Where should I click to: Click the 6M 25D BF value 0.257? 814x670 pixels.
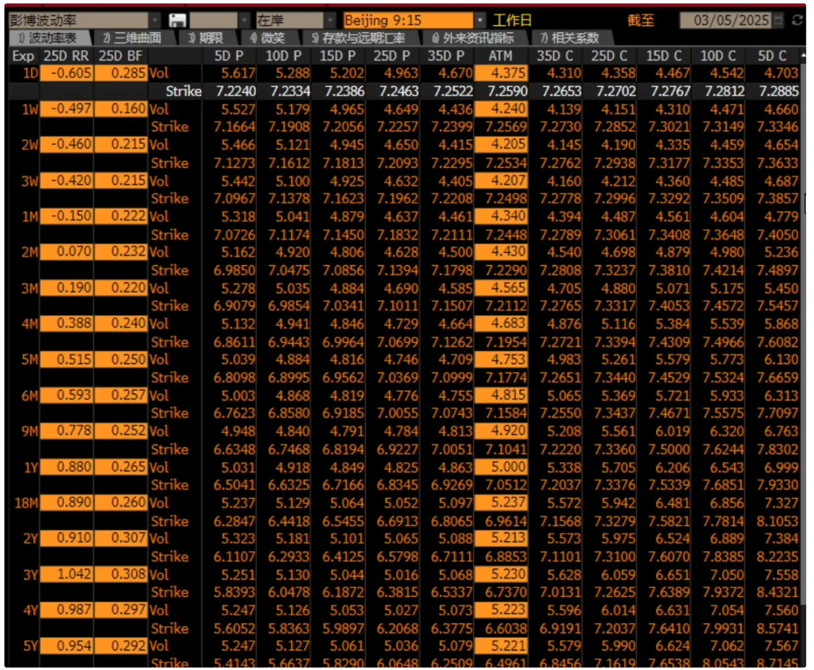[121, 395]
